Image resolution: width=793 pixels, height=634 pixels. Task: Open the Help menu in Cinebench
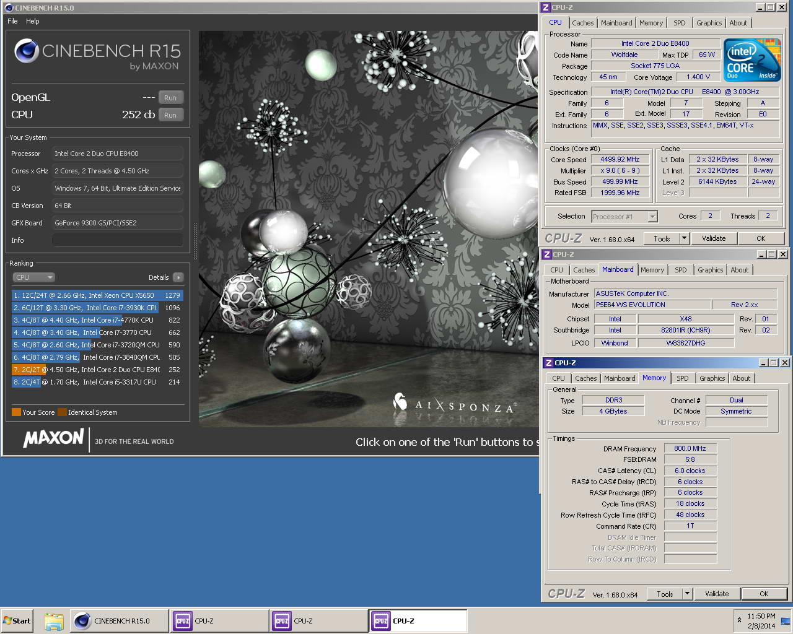tap(33, 21)
